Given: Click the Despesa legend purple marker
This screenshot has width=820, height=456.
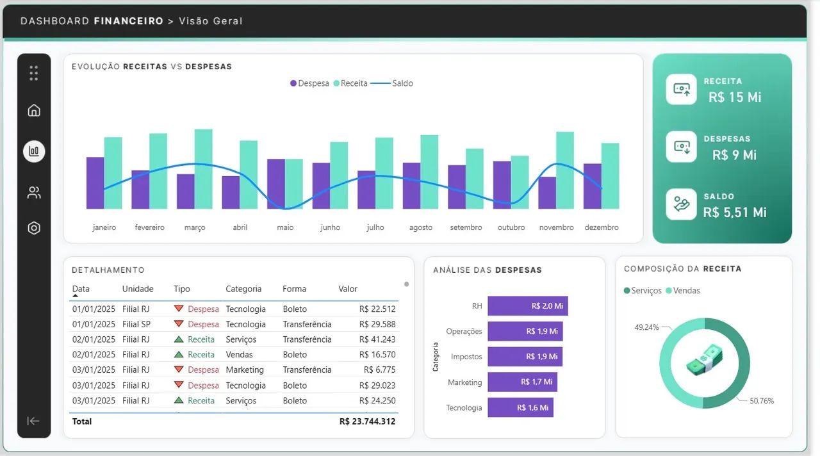Looking at the screenshot, I should pyautogui.click(x=293, y=83).
